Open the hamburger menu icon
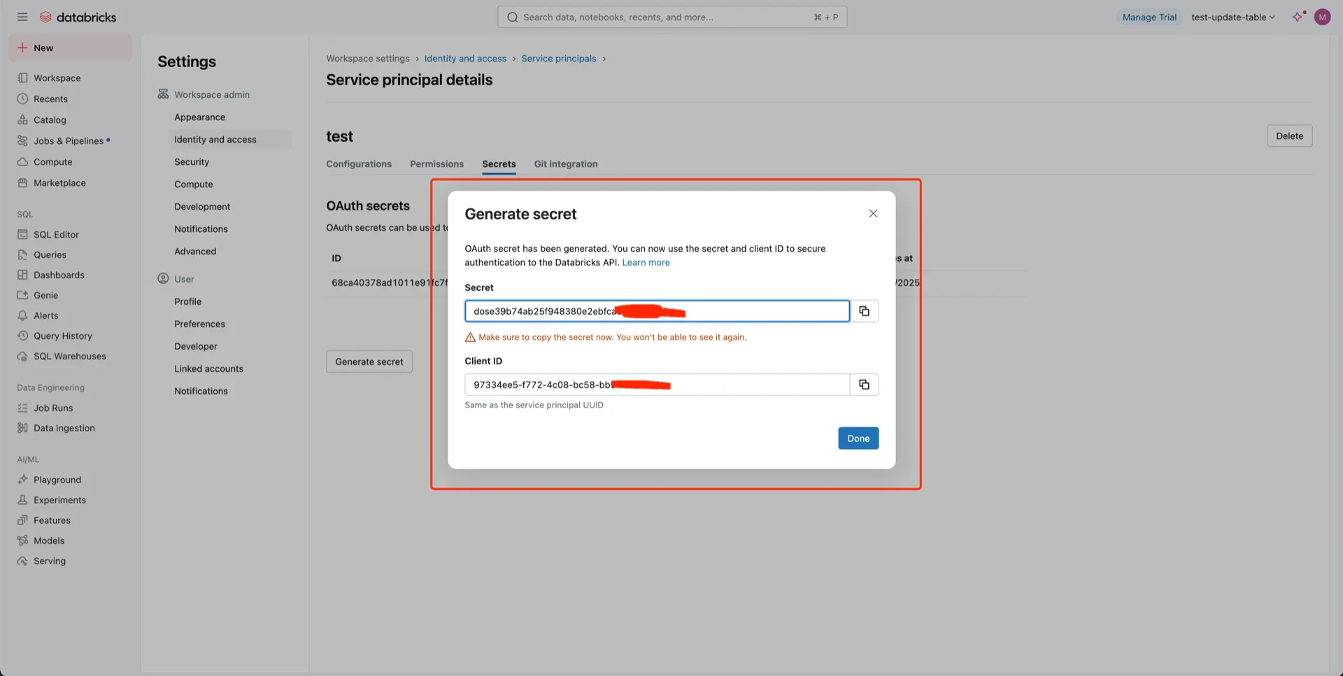This screenshot has width=1343, height=676. pyautogui.click(x=22, y=17)
